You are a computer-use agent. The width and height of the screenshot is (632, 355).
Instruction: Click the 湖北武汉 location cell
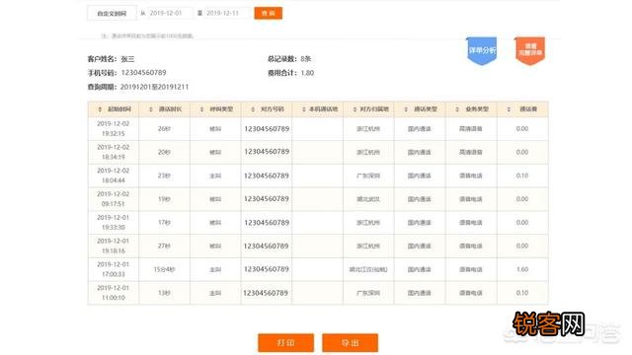(368, 199)
